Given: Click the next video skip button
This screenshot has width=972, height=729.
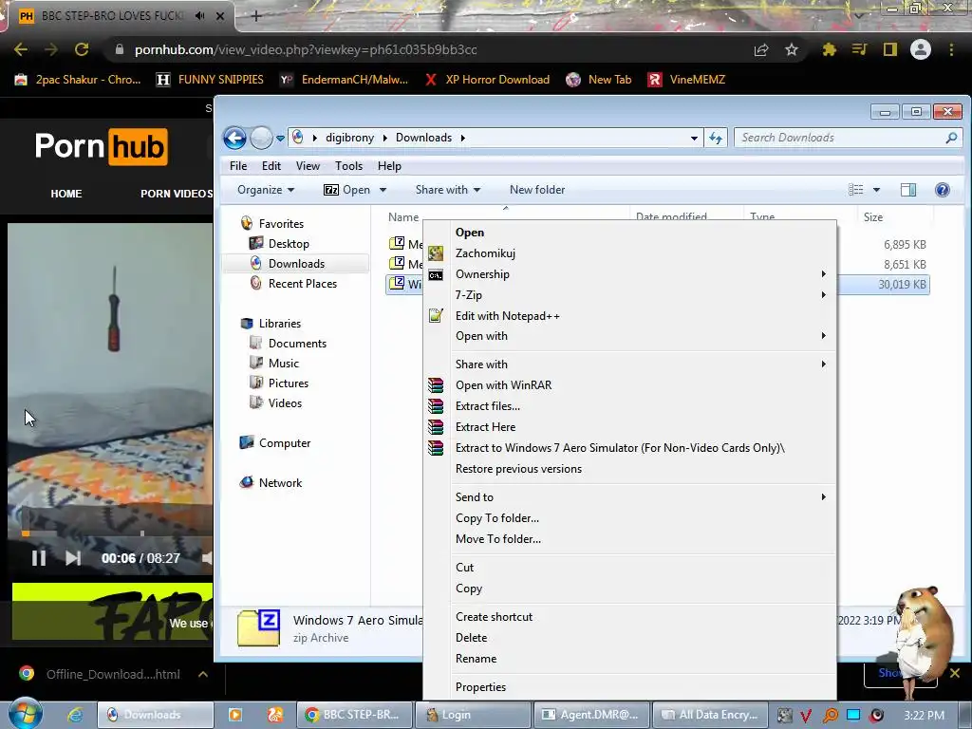Looking at the screenshot, I should (73, 558).
